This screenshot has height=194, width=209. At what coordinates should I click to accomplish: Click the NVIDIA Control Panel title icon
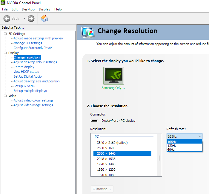tap(3, 3)
